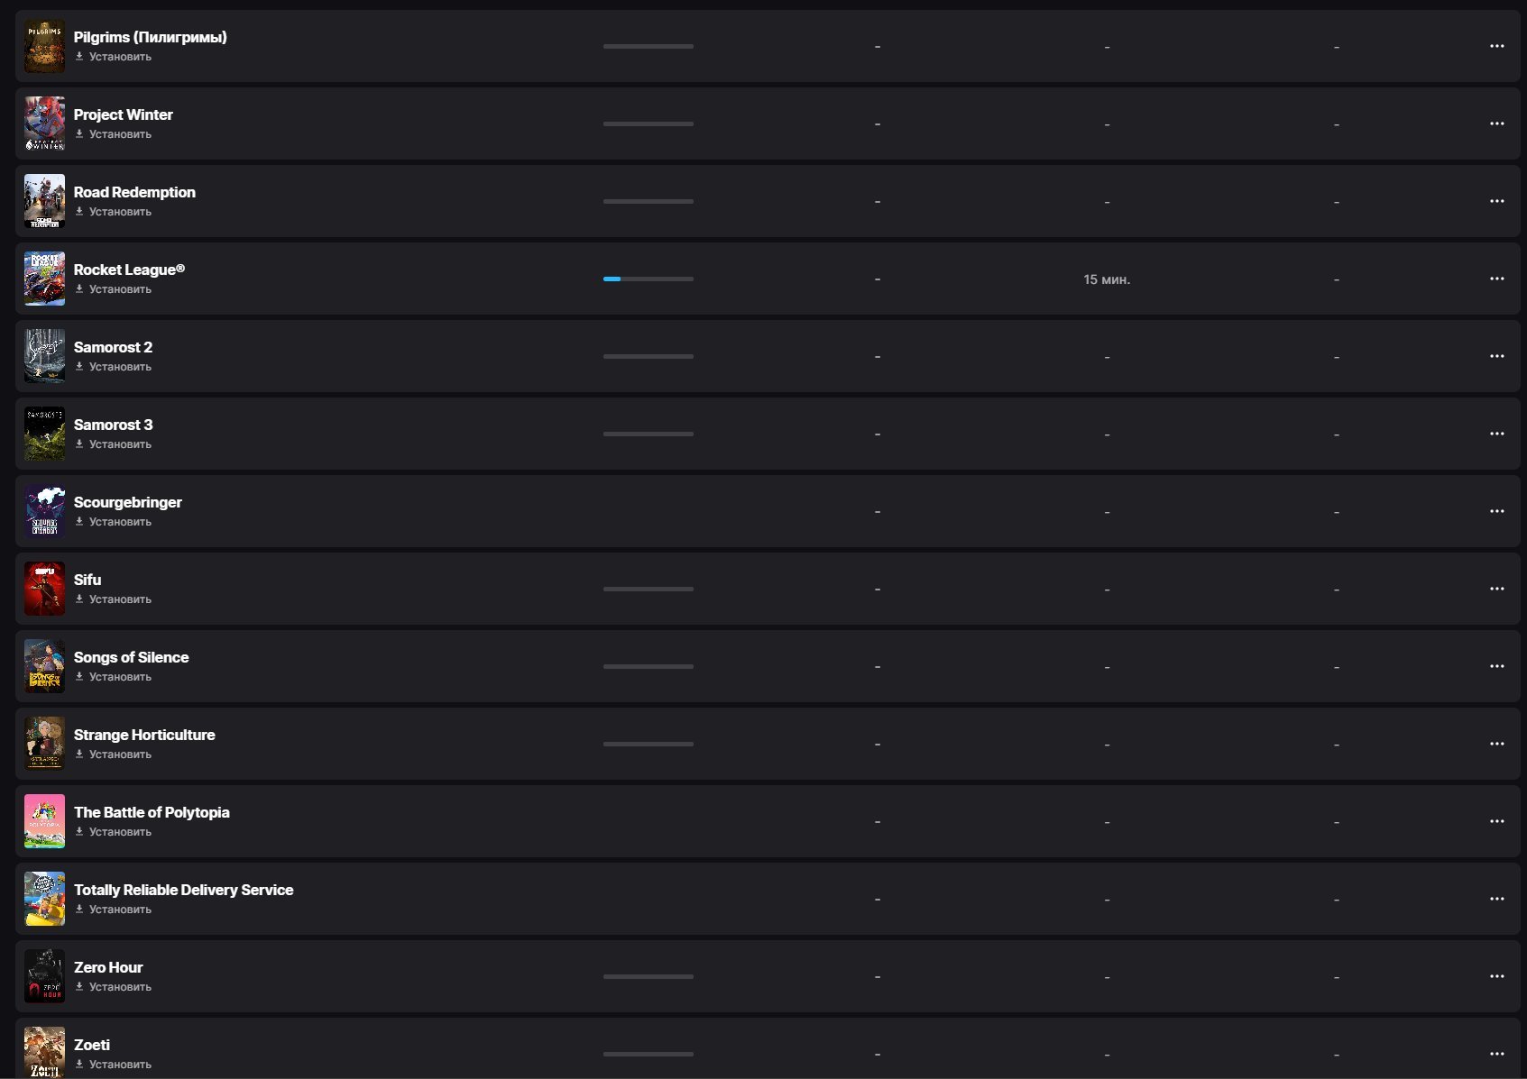This screenshot has height=1079, width=1527.
Task: Open more options for Strange Horticulture
Action: [1496, 744]
